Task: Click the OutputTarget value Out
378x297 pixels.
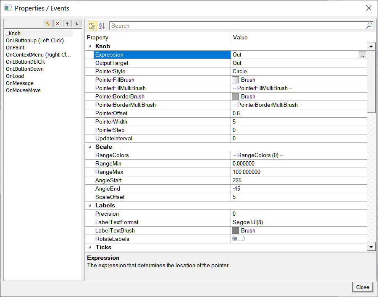Action: (237, 63)
